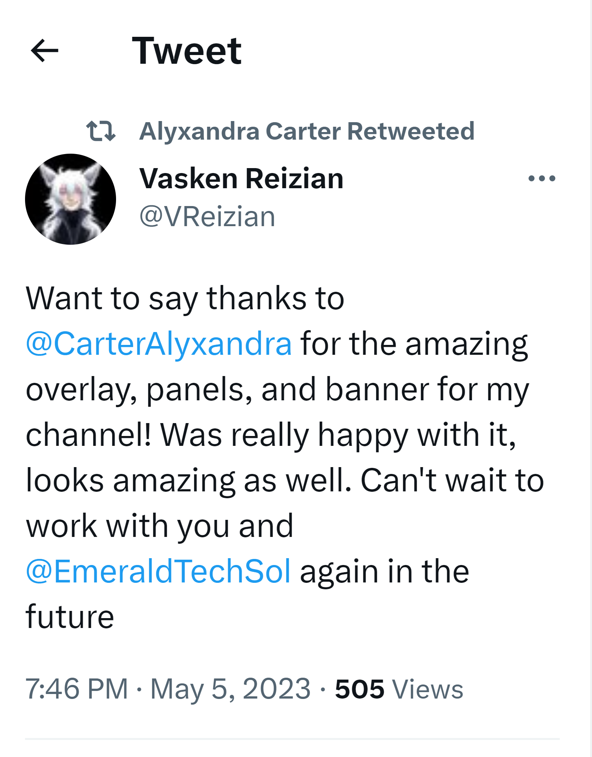Open "Alyxandra Carter Retweeted" label
592x757 pixels.
pos(306,131)
